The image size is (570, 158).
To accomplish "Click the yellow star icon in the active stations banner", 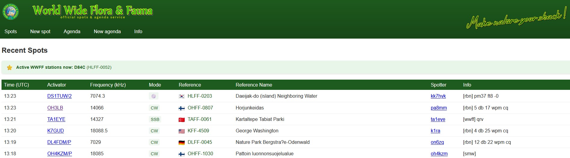I will (x=10, y=68).
